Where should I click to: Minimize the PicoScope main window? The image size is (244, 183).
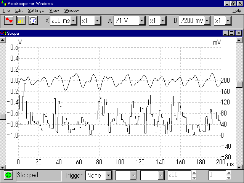pos(227,3)
